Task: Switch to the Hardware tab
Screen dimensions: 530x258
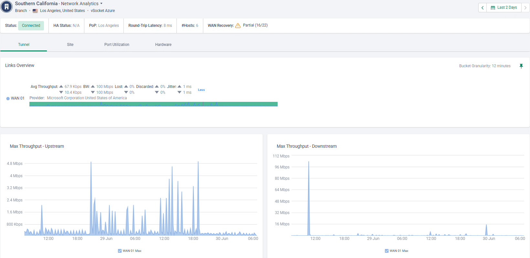Action: click(163, 45)
